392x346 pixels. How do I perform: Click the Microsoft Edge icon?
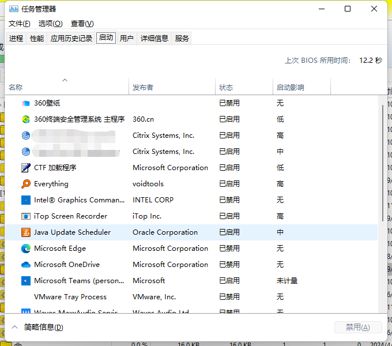[x=26, y=249]
